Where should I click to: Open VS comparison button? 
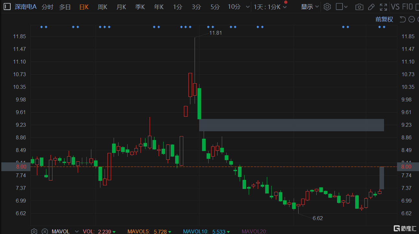[395, 7]
